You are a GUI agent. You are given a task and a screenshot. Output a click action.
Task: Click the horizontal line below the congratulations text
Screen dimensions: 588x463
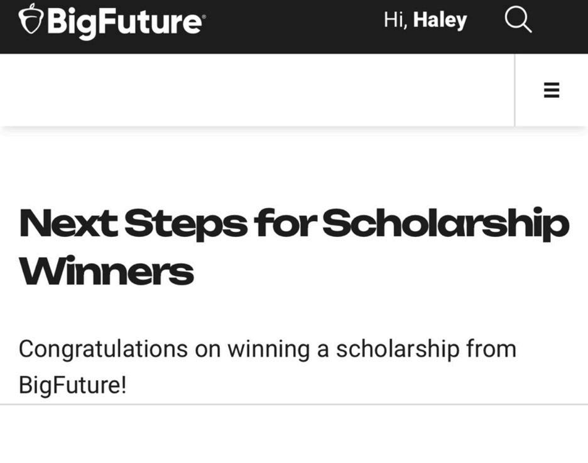293,404
